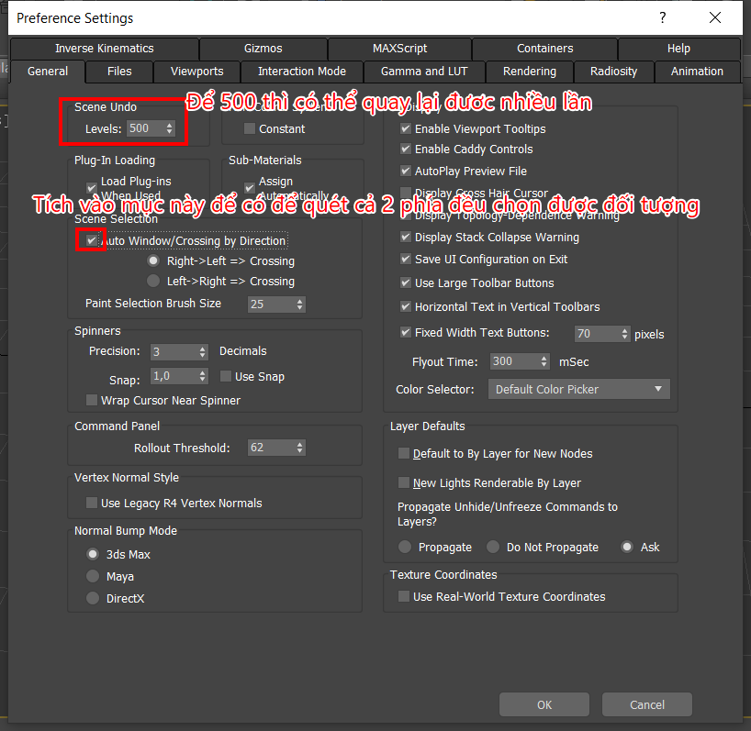This screenshot has width=751, height=731.
Task: Click the Rollout Threshold value field
Action: [x=269, y=447]
